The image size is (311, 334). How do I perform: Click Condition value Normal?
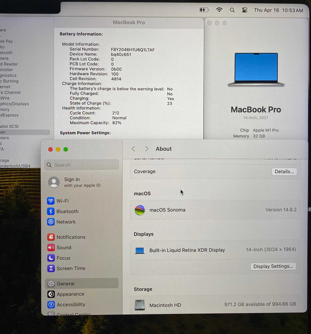coord(119,118)
